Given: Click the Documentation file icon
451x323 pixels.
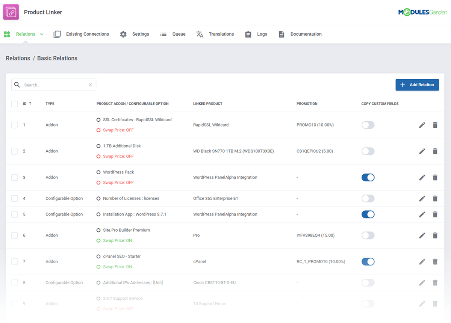Looking at the screenshot, I should pos(281,34).
